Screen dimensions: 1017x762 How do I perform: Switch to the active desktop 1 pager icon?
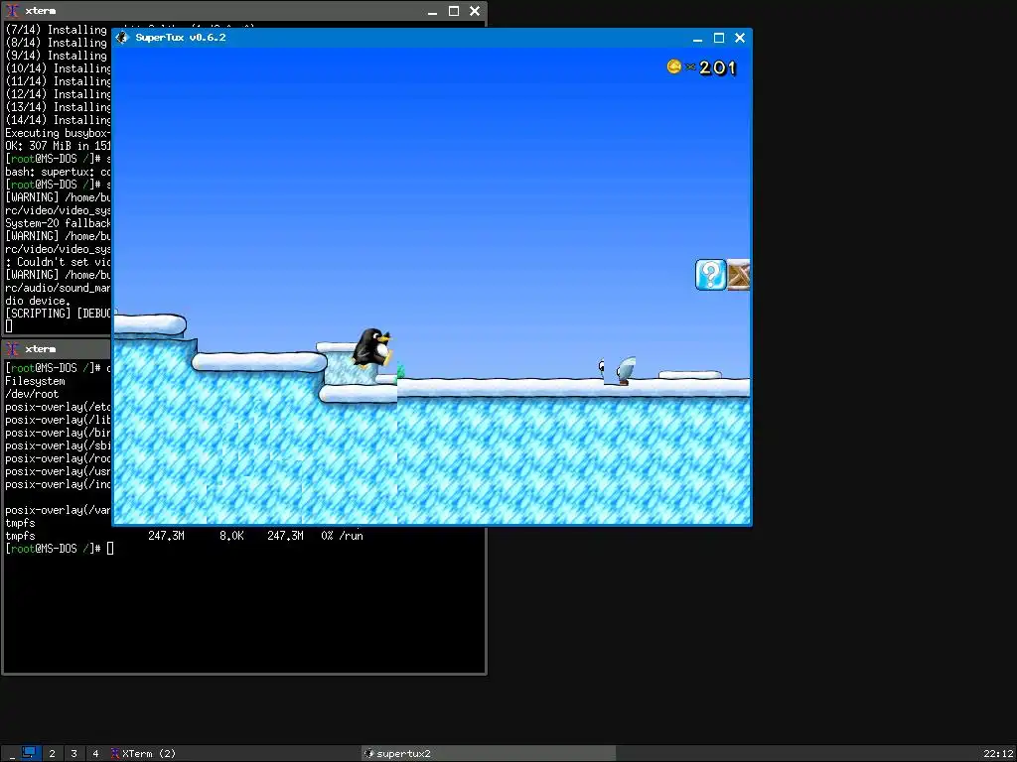[x=29, y=753]
